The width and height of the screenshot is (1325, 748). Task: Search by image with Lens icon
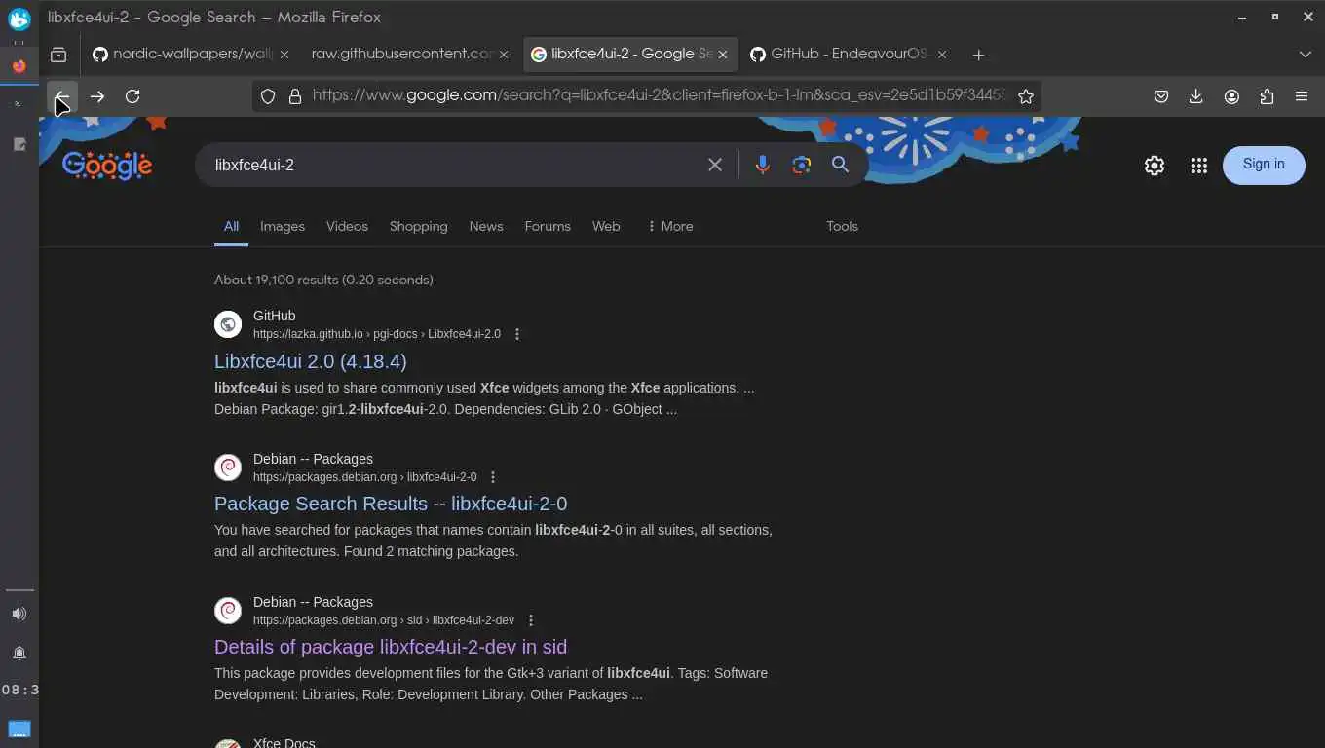[x=802, y=165]
